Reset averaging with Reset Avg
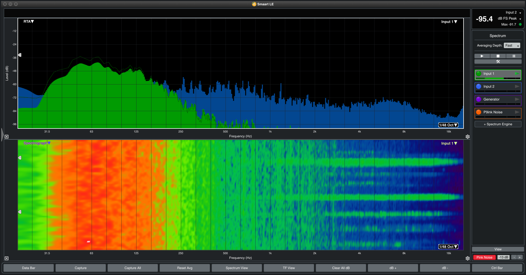 (185, 268)
